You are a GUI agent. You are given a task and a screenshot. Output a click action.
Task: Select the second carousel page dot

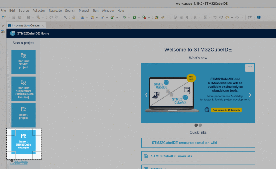click(x=200, y=125)
